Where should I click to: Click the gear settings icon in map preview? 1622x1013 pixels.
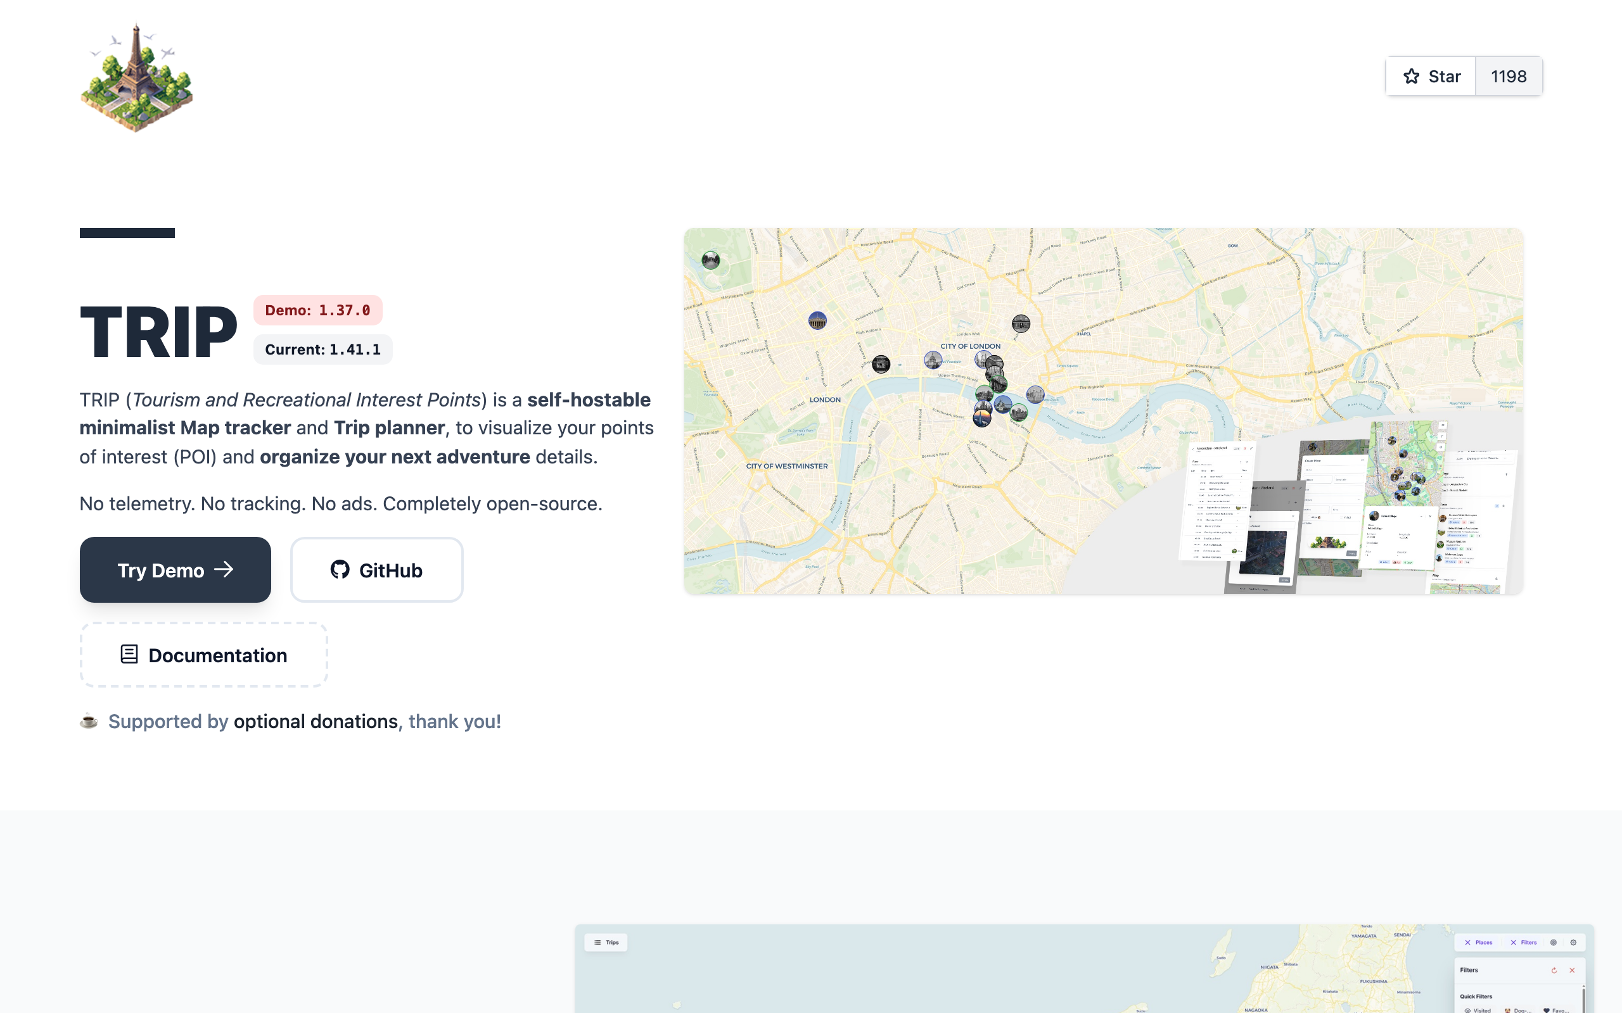[x=1573, y=942]
